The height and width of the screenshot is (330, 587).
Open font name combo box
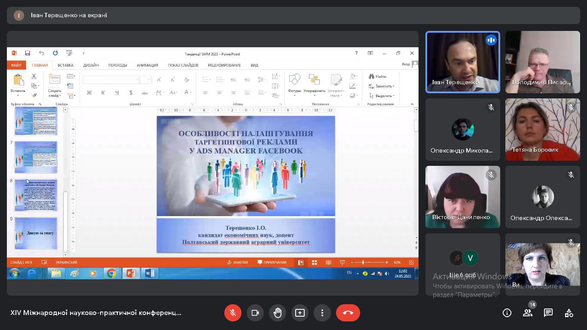tap(111, 79)
